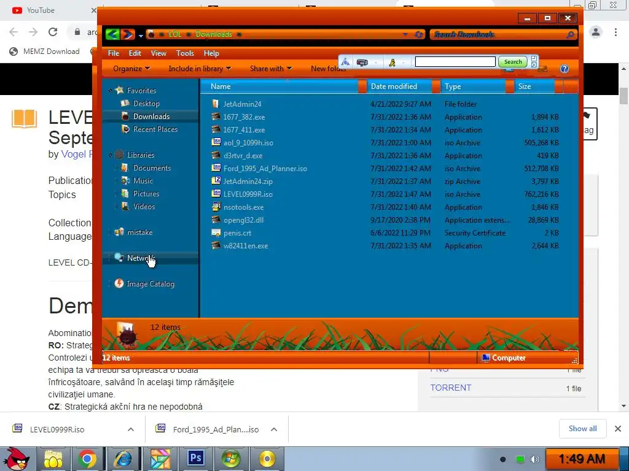Select the mistake item in navigation pane

click(x=139, y=232)
